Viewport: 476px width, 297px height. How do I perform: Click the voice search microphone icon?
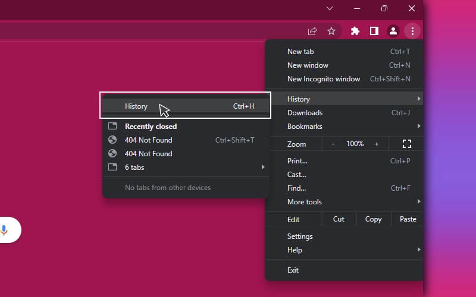[x=5, y=230]
